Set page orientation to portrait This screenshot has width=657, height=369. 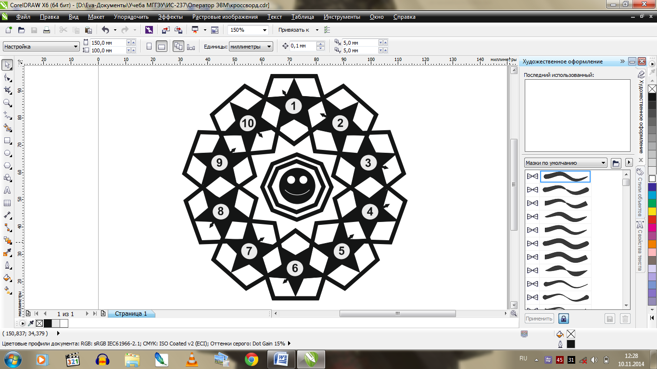coord(149,47)
